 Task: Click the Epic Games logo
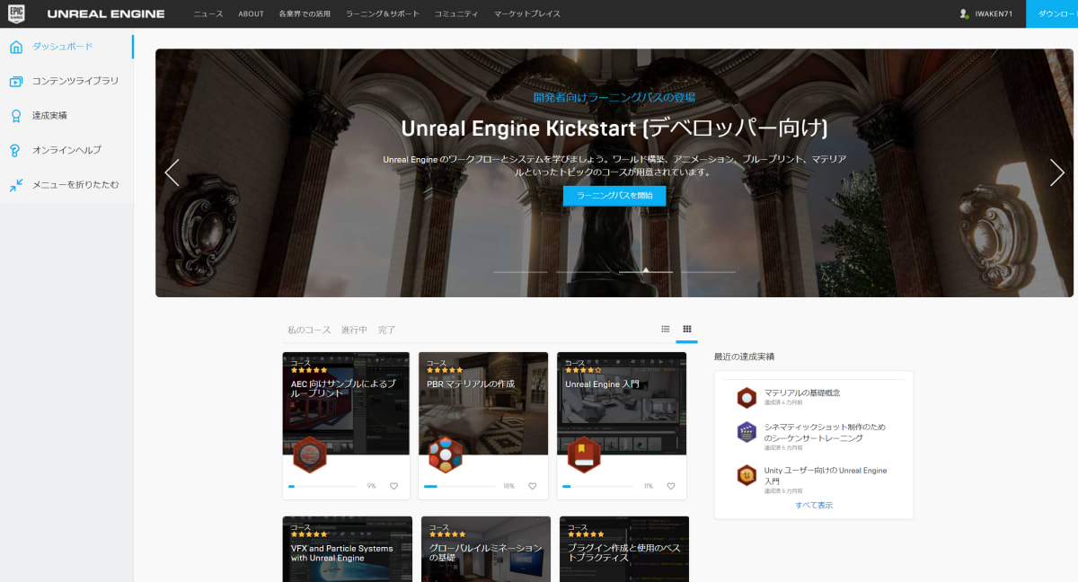(15, 13)
